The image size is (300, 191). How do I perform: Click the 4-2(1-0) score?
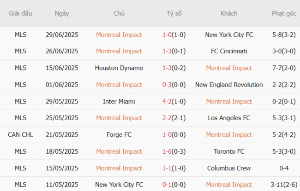[x=174, y=101]
